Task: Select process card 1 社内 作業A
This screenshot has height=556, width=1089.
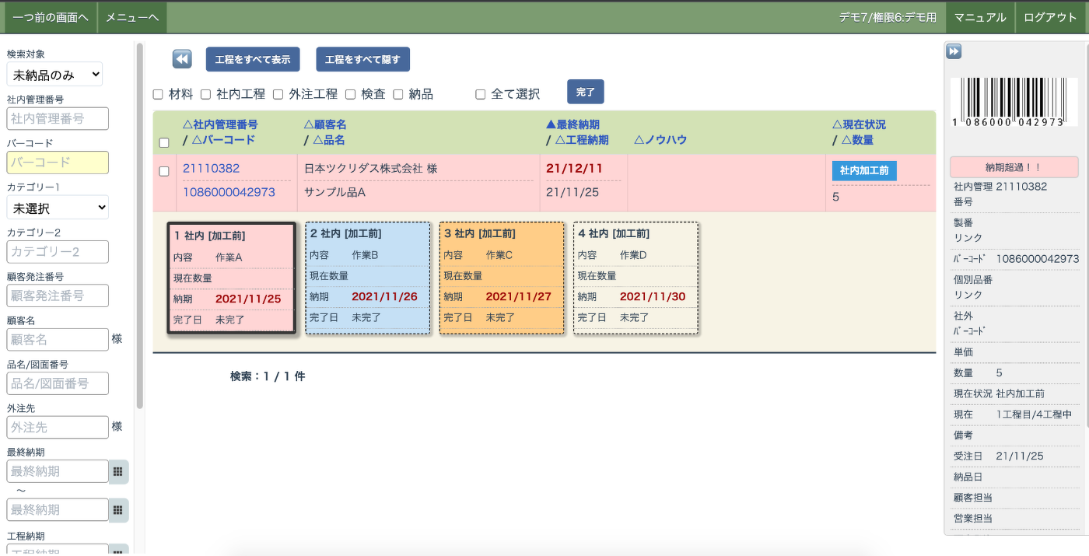Action: click(231, 278)
